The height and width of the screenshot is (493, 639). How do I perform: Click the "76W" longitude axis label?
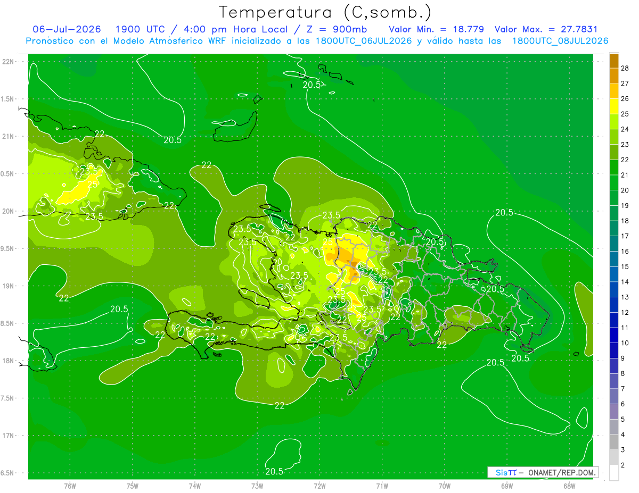coord(70,486)
